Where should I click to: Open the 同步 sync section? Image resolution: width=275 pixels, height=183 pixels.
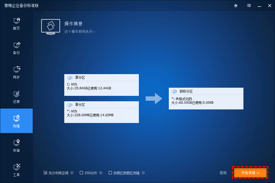click(x=17, y=72)
